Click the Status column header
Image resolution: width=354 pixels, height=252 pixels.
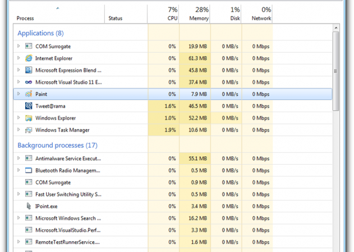click(x=115, y=18)
